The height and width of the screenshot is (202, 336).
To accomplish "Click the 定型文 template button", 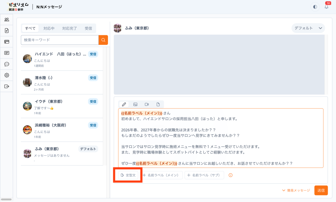I will [x=128, y=175].
